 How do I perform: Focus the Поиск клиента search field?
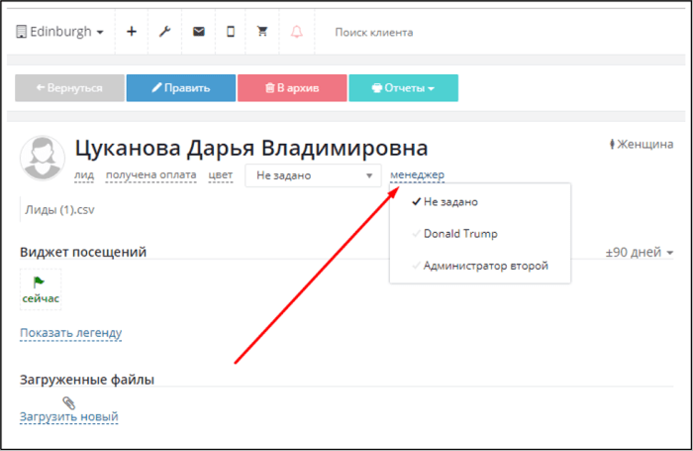[374, 33]
